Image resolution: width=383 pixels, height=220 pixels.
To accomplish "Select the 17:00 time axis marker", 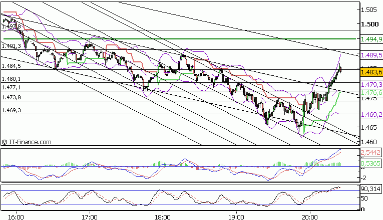I will click(x=89, y=217).
